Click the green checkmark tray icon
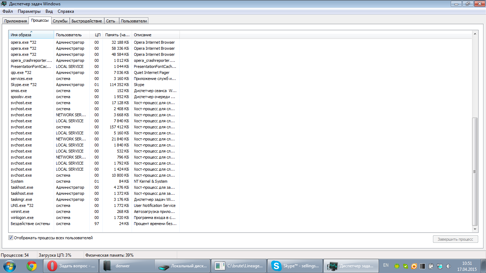This screenshot has height=273, width=486. [x=405, y=266]
